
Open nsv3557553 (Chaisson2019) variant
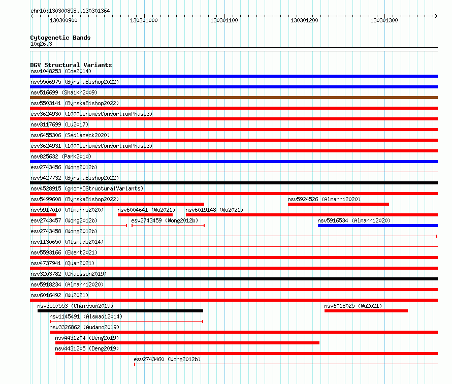click(75, 306)
